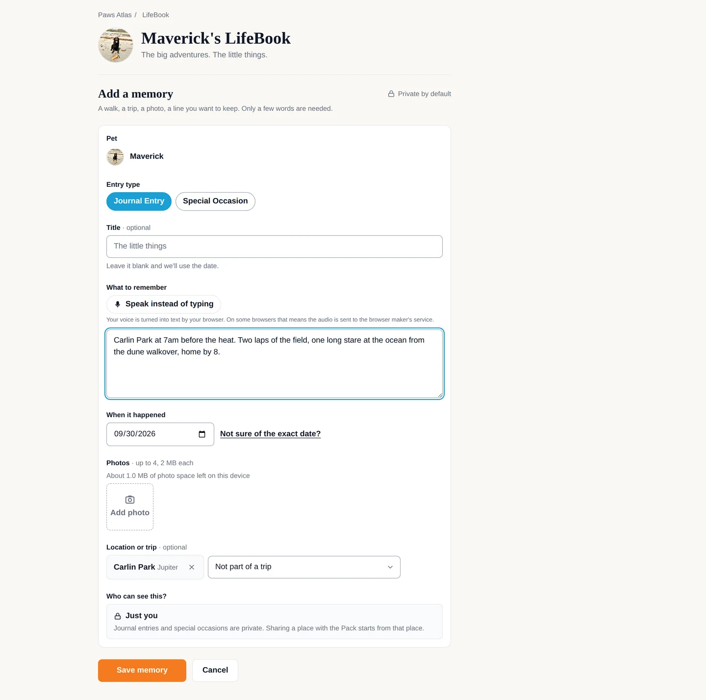
Task: Click the lock icon beside Private by default
Action: [x=391, y=94]
